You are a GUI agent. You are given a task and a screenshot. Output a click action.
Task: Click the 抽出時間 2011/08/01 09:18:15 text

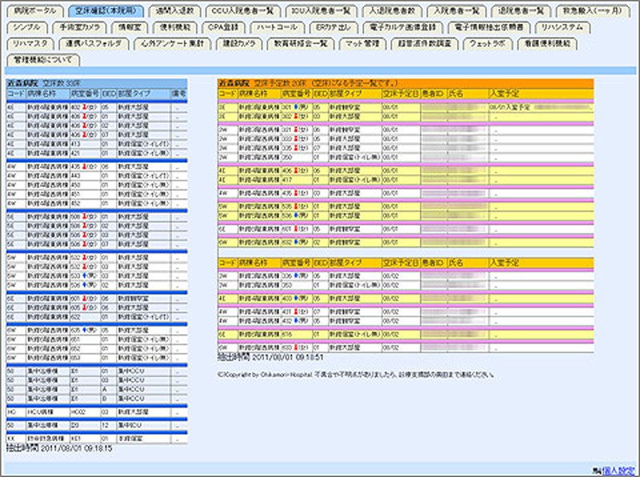pos(59,448)
